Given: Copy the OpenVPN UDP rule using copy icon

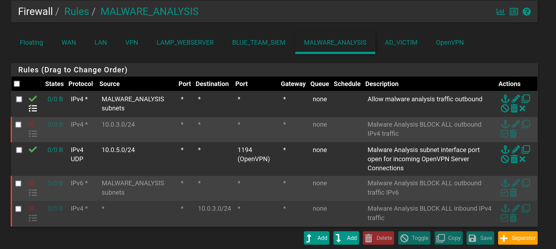Looking at the screenshot, I should click(526, 150).
